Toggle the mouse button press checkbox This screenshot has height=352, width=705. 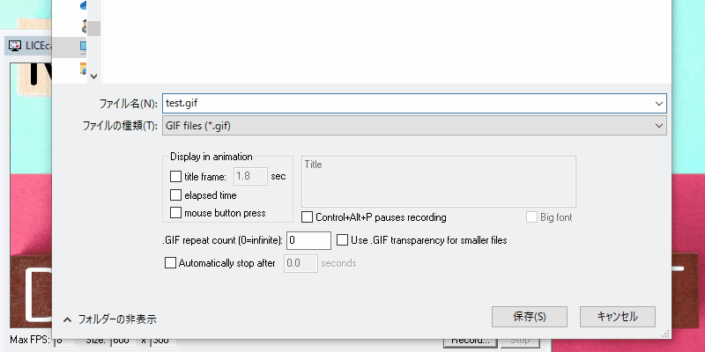(175, 213)
